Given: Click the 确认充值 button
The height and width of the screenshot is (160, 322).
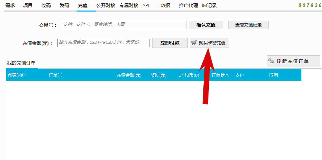Looking at the screenshot, I should (x=206, y=25).
